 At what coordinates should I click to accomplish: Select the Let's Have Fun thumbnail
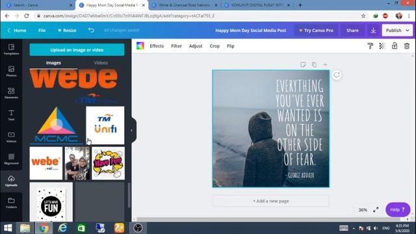coord(51,202)
